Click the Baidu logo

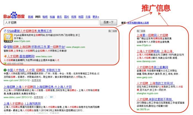(14, 15)
